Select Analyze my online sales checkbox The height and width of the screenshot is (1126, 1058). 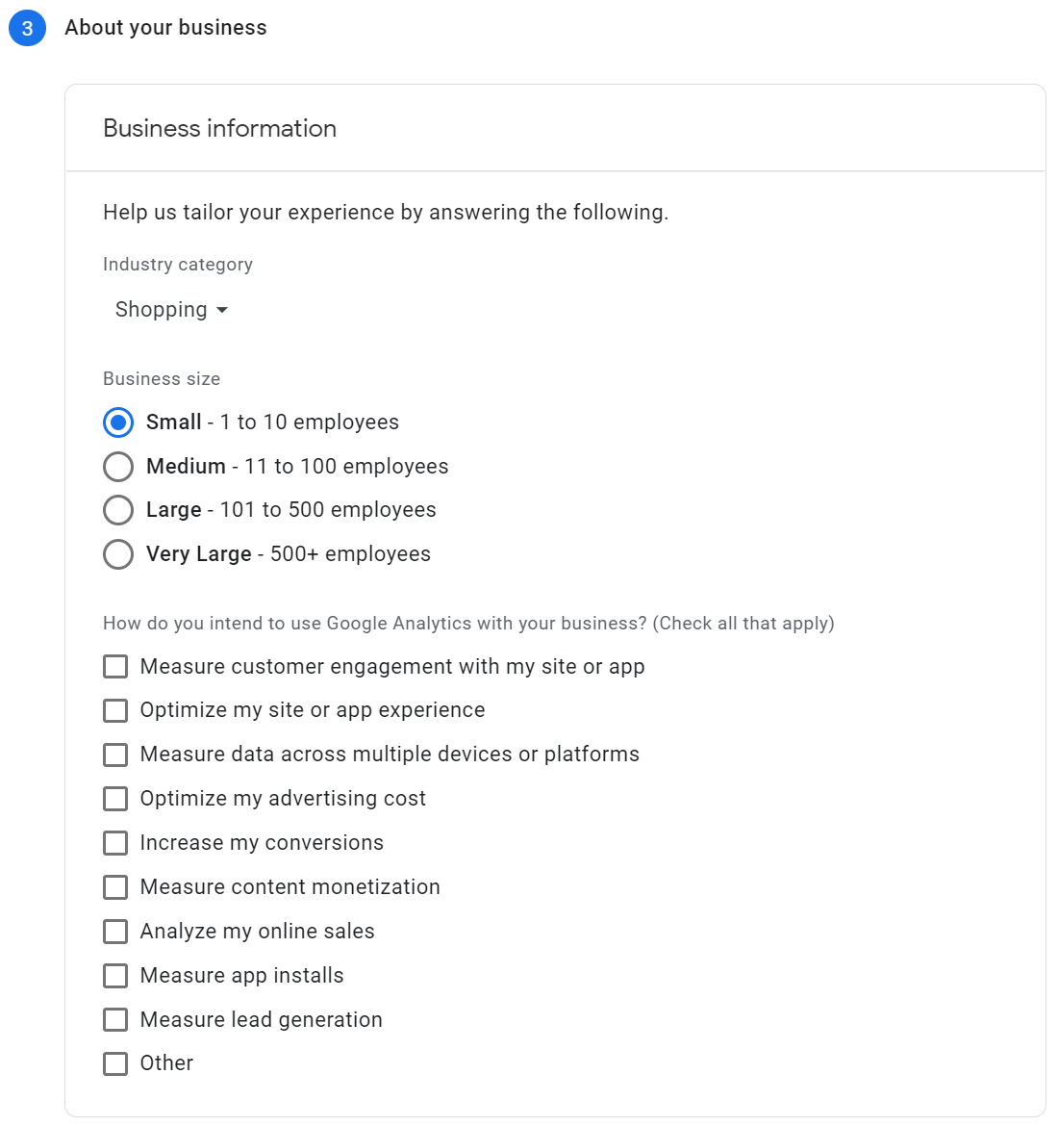(115, 932)
